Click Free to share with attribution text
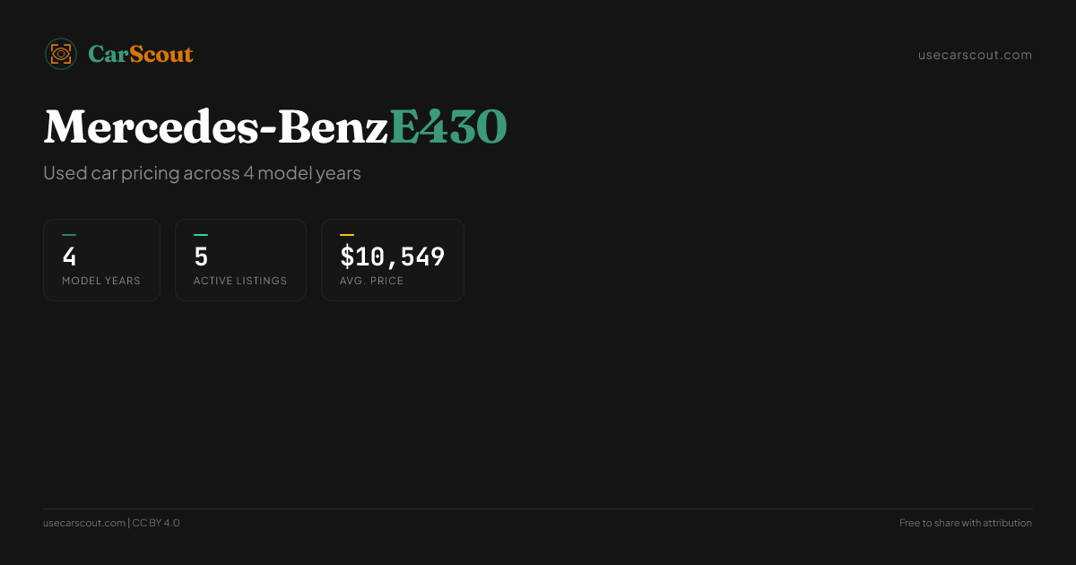 point(965,523)
